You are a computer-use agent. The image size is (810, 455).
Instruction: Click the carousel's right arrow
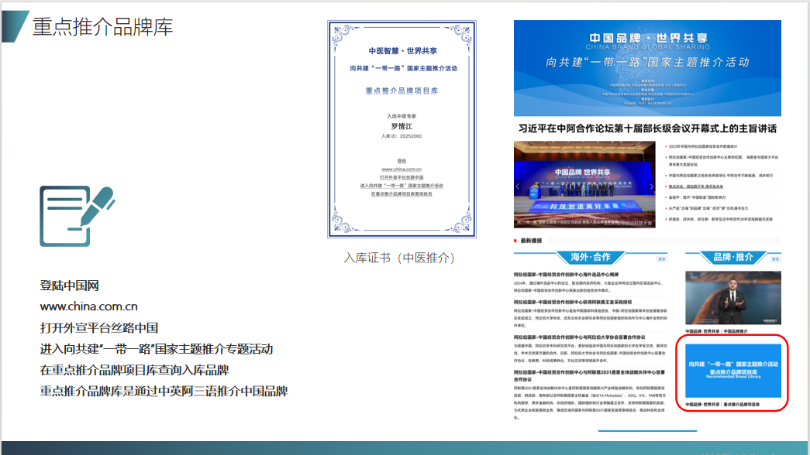click(x=653, y=186)
